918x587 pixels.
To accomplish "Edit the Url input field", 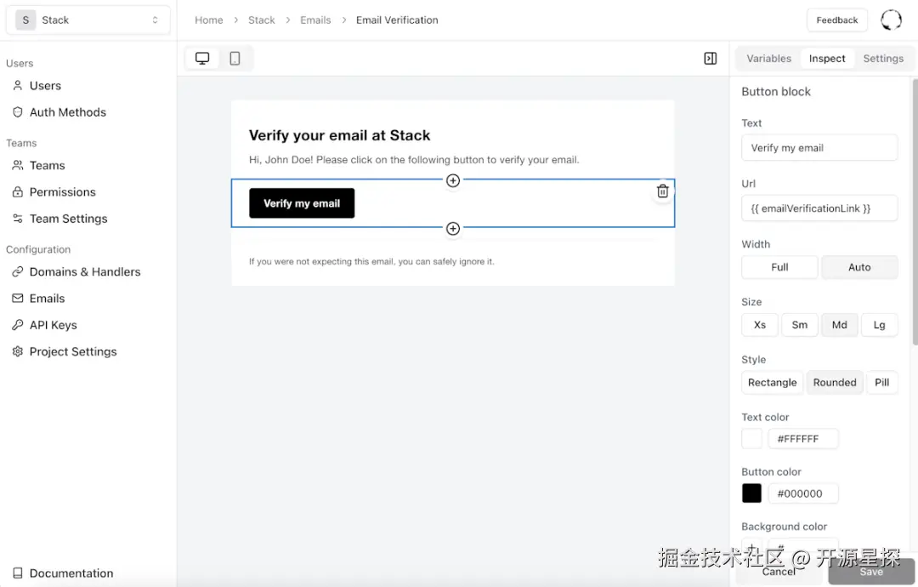I will pos(819,208).
